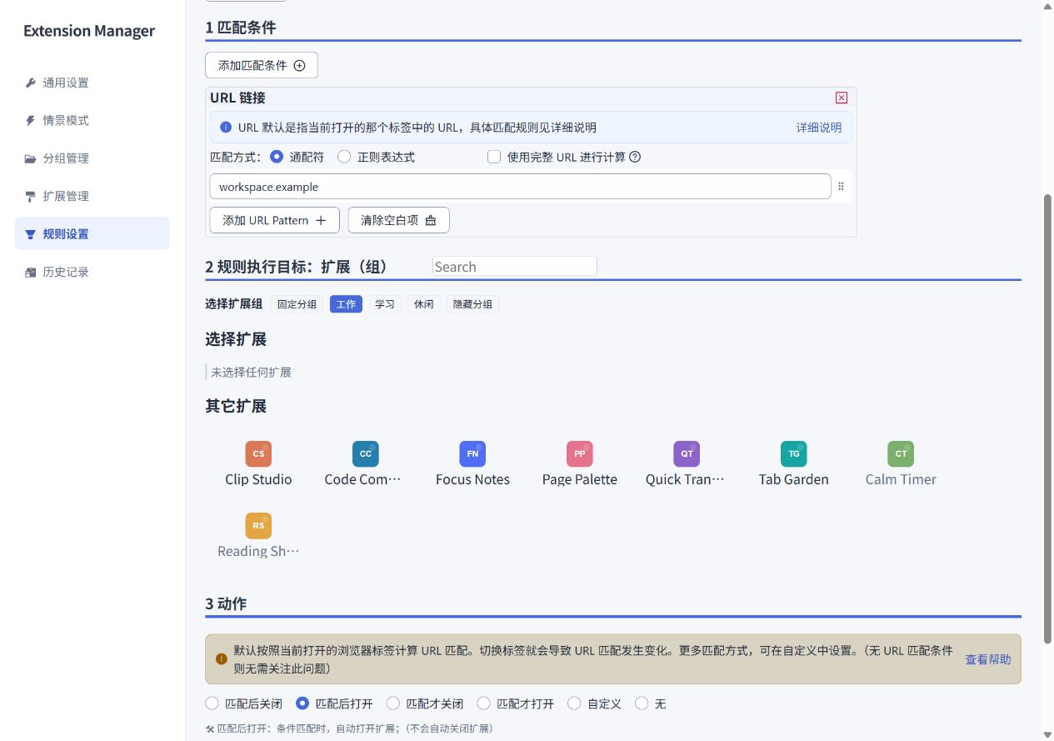The height and width of the screenshot is (741, 1054).
Task: Pick the 休闲 extension group
Action: pos(424,304)
